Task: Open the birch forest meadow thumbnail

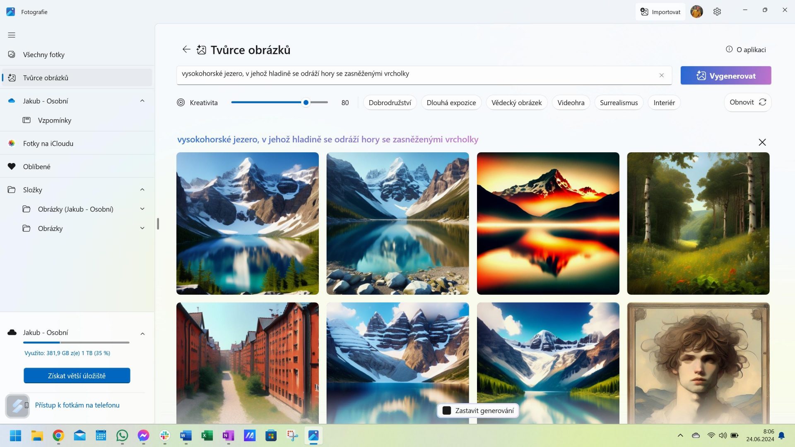Action: click(x=698, y=223)
